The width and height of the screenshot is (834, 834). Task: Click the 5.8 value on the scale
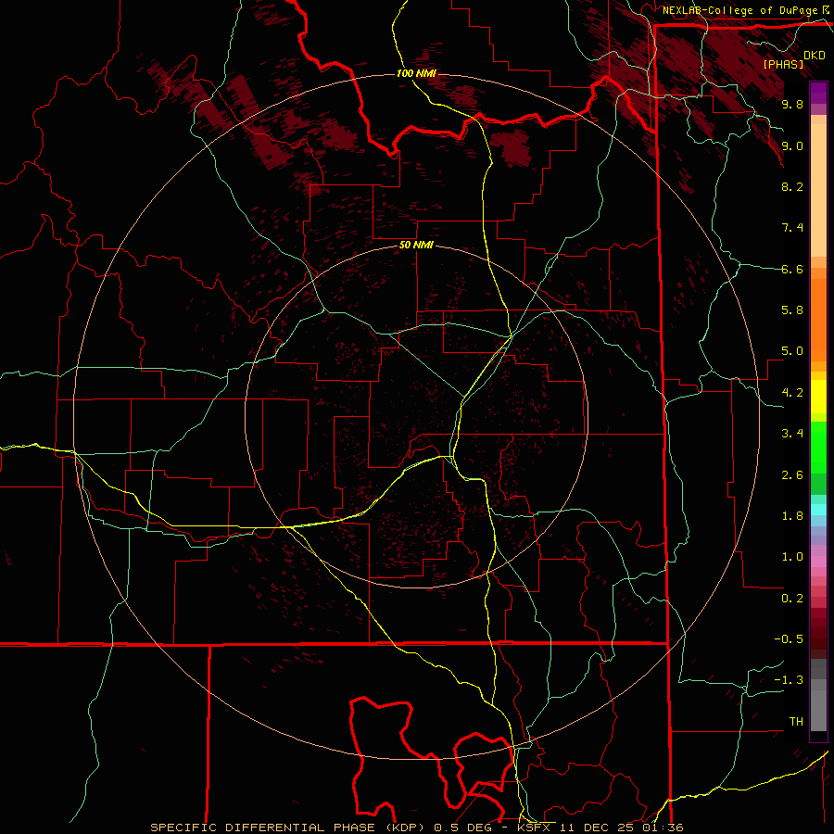792,310
